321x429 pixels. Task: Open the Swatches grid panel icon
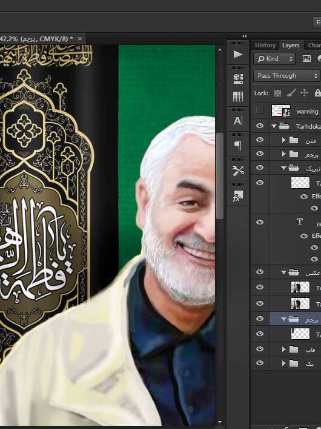point(238,96)
